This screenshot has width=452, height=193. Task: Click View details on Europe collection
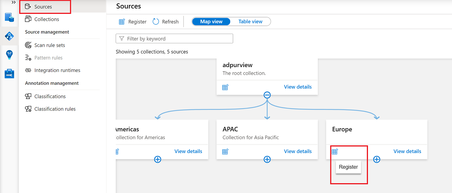pos(407,151)
